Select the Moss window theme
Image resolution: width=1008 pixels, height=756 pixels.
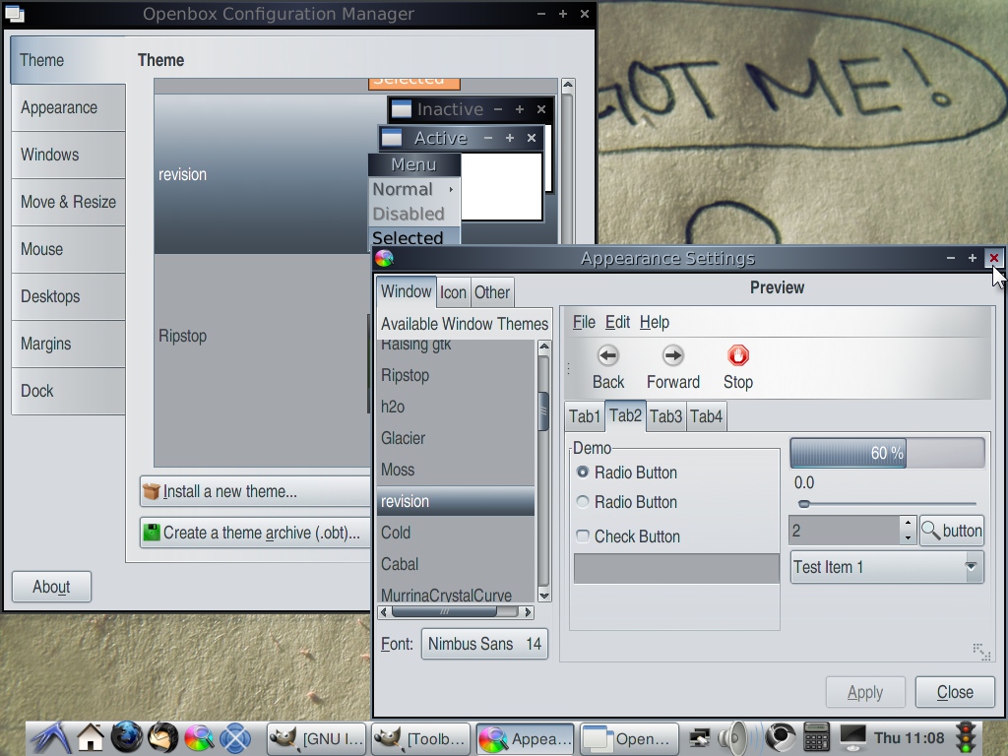click(455, 470)
